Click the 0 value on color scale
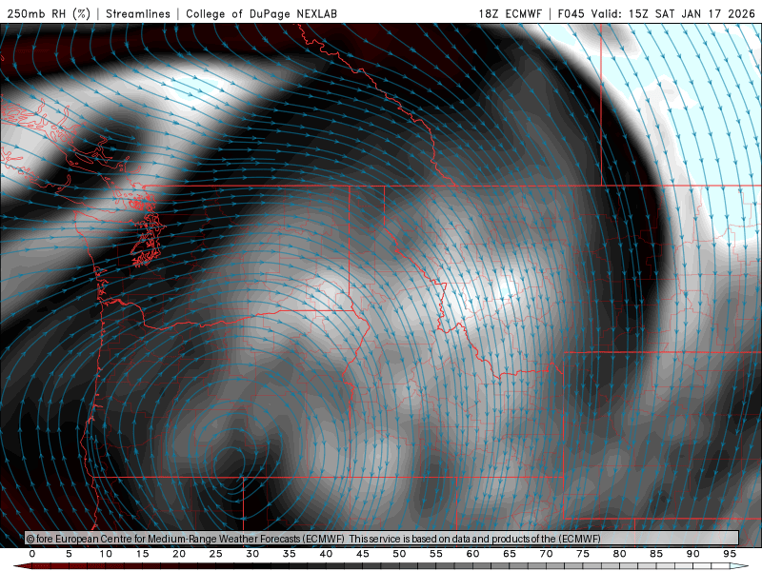 click(x=32, y=554)
